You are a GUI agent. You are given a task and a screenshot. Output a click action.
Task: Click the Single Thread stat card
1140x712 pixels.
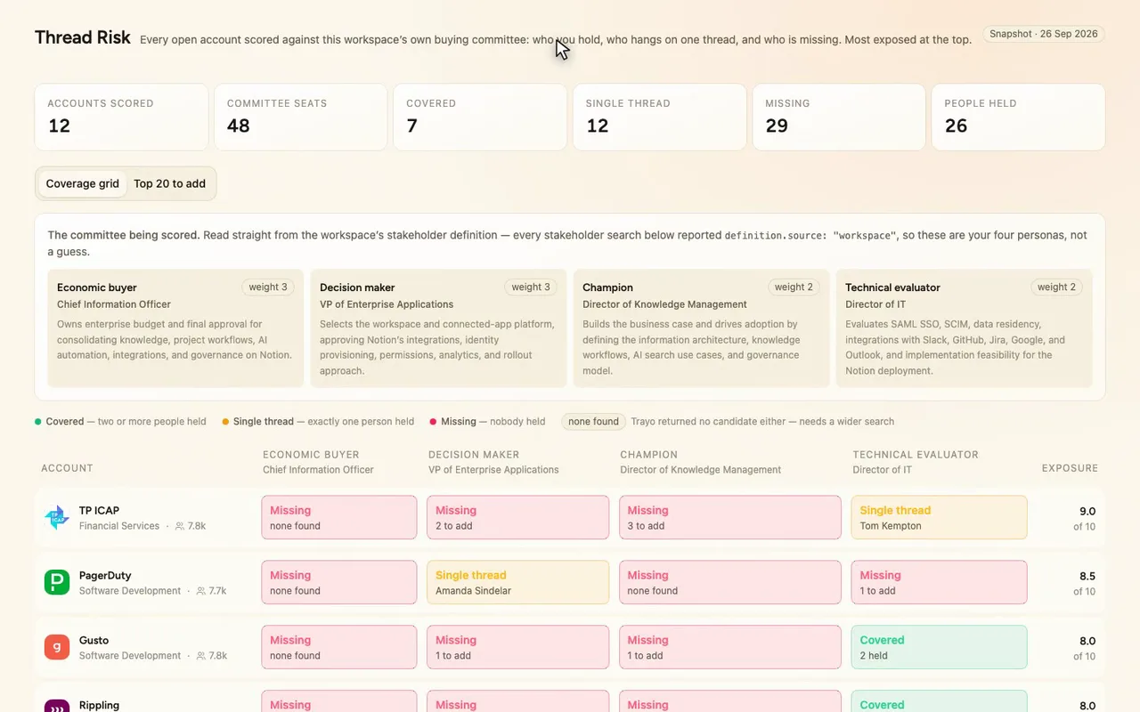[660, 117]
